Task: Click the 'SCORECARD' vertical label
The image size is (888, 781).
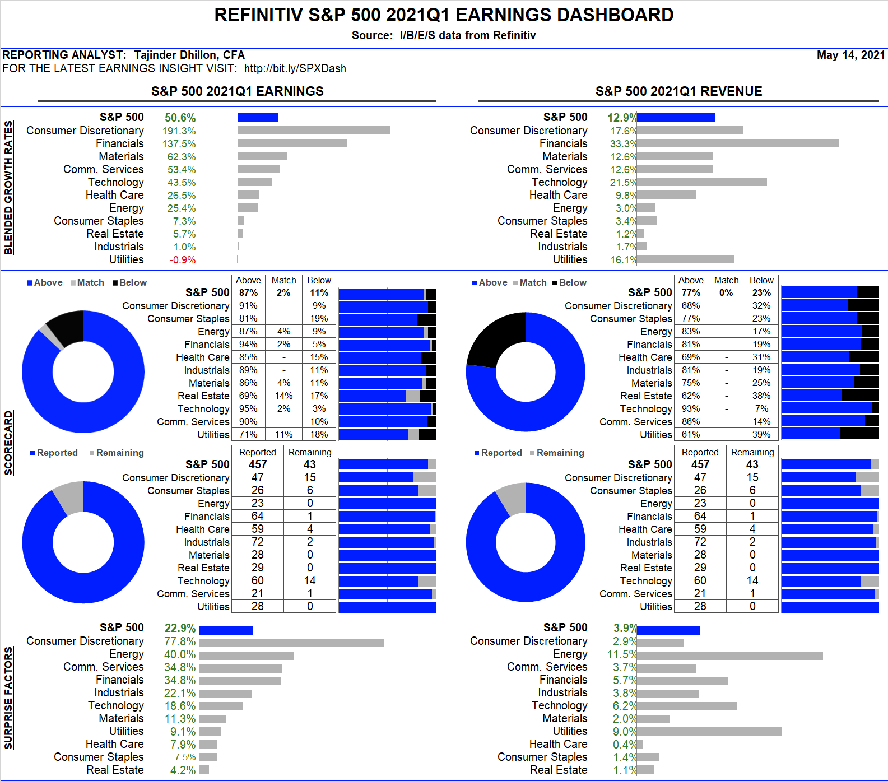Action: click(x=8, y=443)
